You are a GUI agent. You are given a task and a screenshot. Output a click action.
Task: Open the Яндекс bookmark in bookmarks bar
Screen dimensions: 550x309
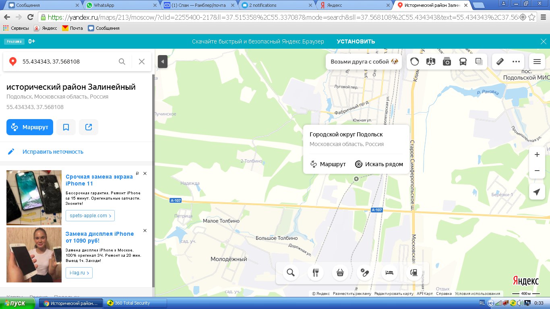coord(45,28)
